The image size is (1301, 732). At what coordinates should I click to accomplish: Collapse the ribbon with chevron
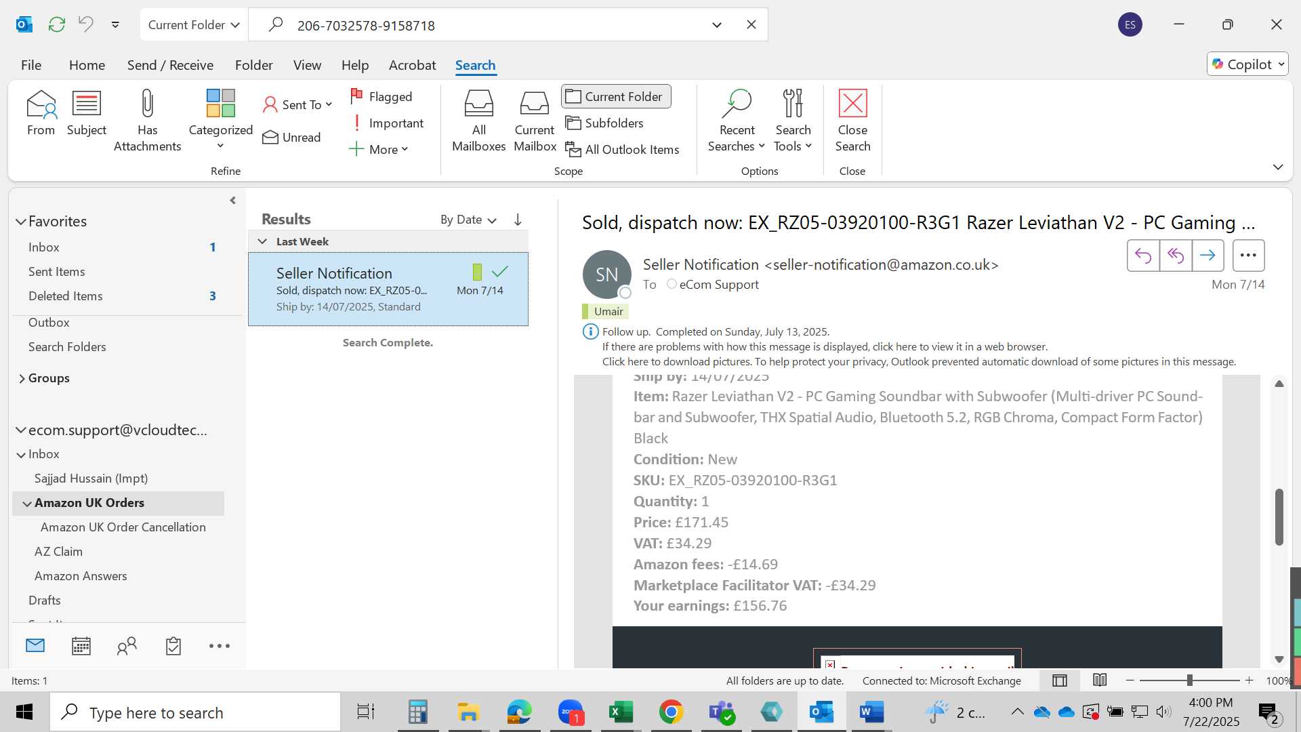pyautogui.click(x=1278, y=167)
